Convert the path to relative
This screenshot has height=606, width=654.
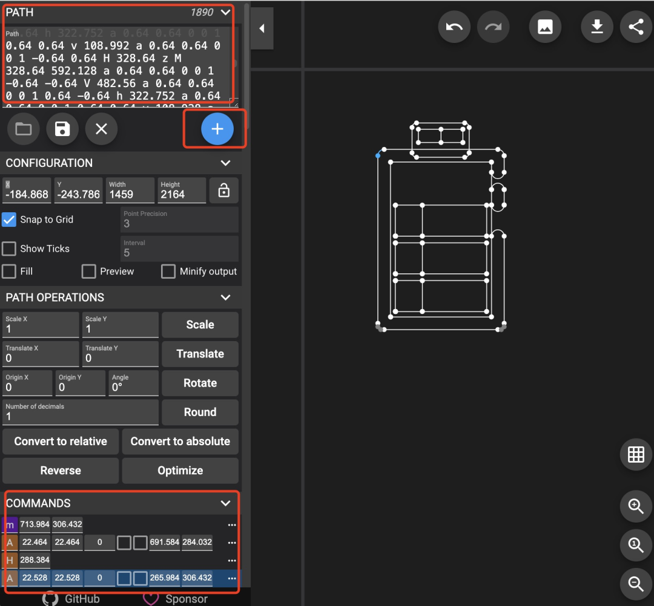(61, 441)
